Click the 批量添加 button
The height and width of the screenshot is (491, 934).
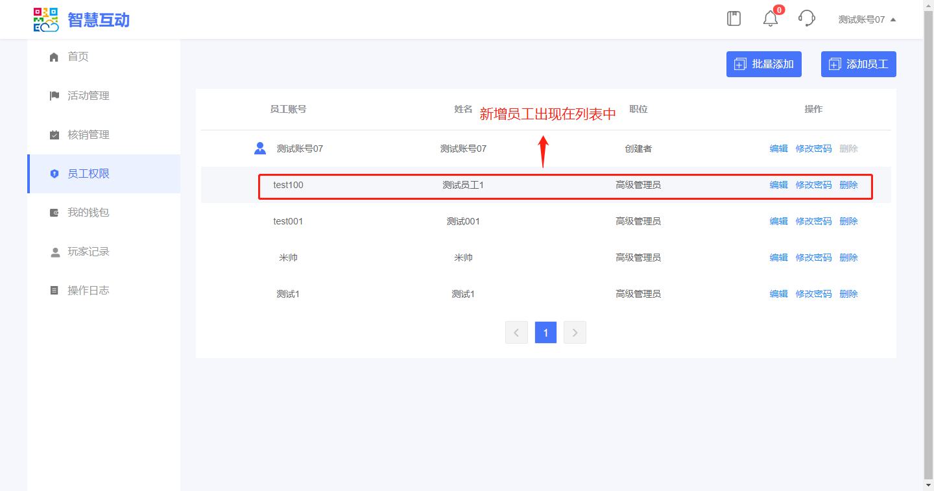coord(763,64)
